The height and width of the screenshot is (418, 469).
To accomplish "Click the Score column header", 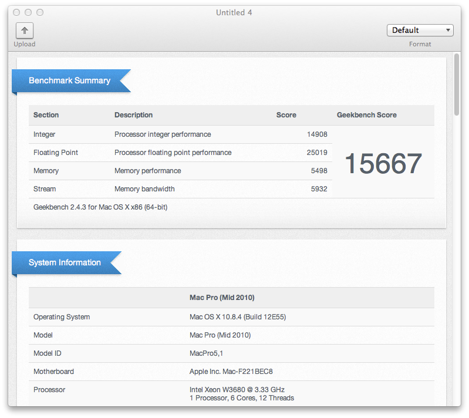I will [286, 115].
